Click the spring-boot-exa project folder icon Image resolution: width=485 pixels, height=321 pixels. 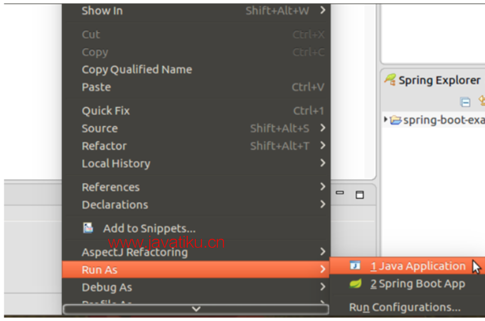click(x=396, y=120)
